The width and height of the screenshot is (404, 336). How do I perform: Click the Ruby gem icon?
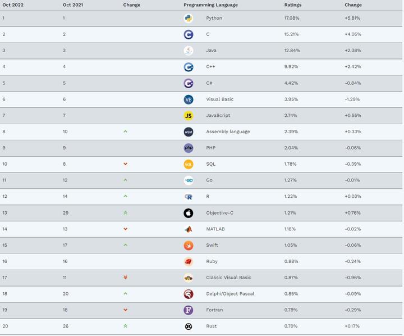pos(189,261)
